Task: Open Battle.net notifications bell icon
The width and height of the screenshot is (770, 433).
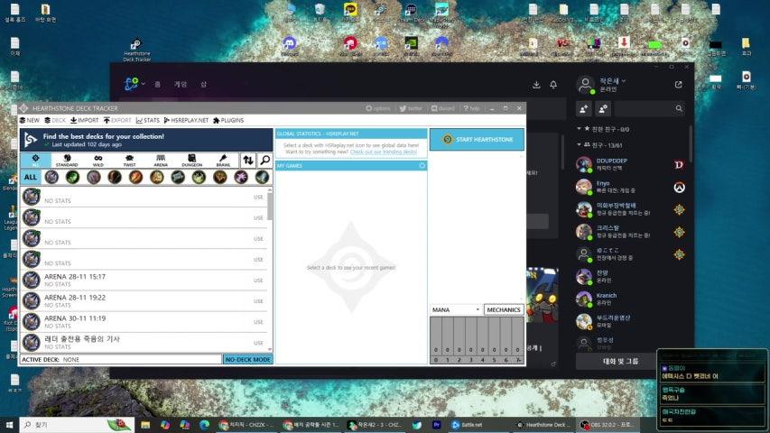Action: (x=553, y=85)
